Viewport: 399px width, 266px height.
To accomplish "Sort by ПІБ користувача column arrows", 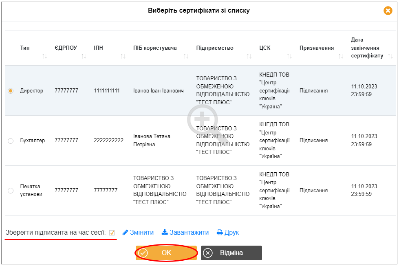I will tap(186, 56).
